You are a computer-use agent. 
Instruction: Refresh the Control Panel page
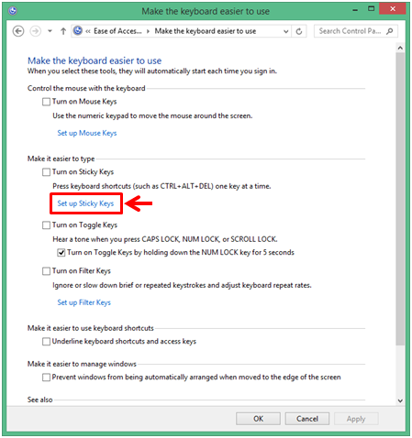[299, 31]
